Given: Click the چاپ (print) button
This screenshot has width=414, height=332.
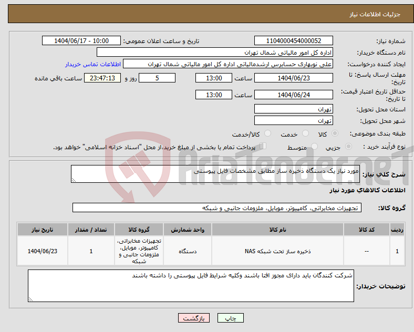Looking at the screenshot, I should (x=230, y=318).
